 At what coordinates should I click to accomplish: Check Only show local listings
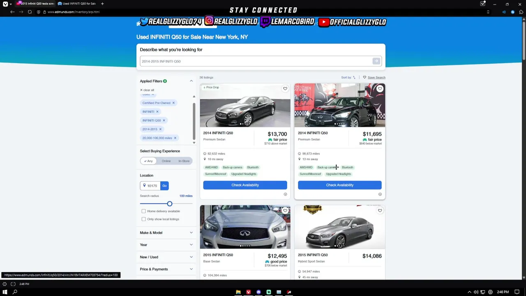point(143,219)
